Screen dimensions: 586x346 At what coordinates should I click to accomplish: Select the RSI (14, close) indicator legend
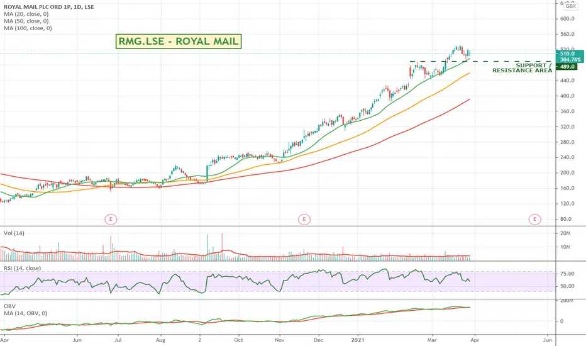(23, 268)
